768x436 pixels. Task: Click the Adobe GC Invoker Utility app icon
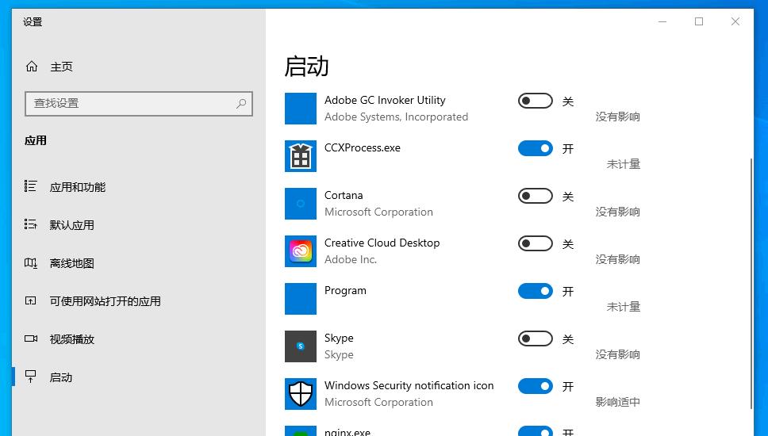pyautogui.click(x=301, y=109)
